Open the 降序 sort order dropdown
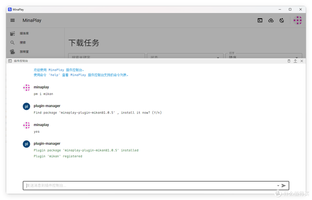The image size is (312, 200). (x=263, y=57)
